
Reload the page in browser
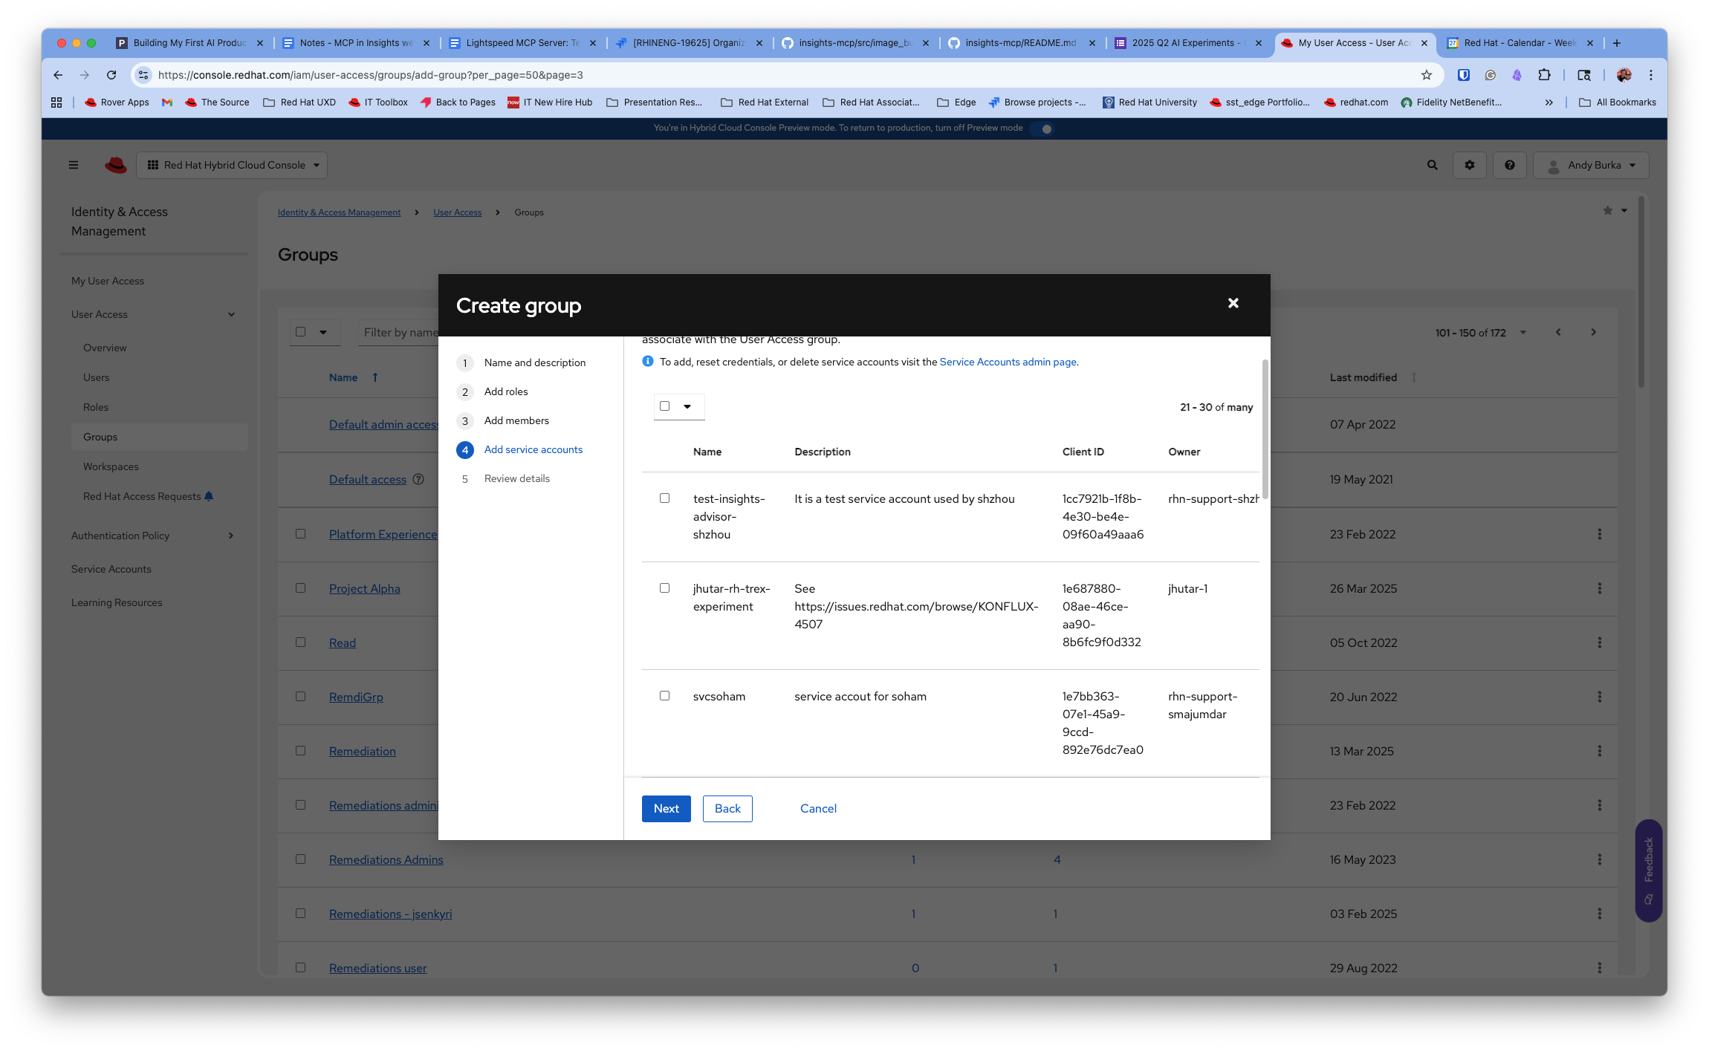(x=111, y=75)
